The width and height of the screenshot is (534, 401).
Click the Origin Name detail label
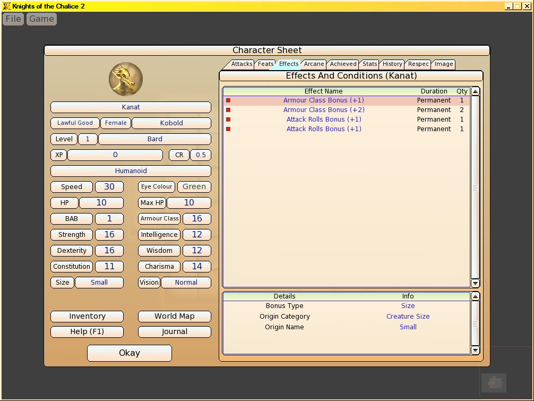click(285, 327)
